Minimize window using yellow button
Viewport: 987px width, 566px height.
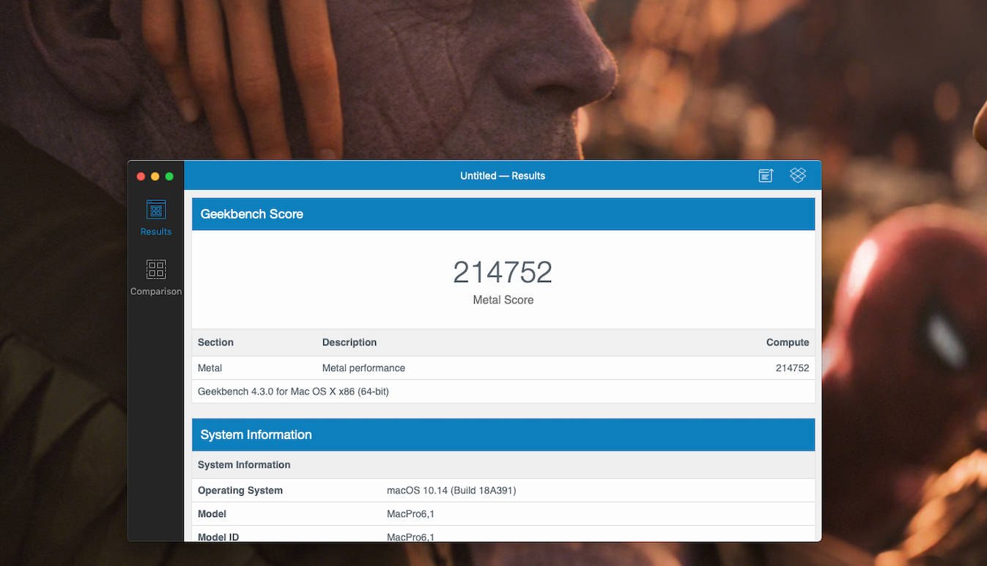click(155, 176)
